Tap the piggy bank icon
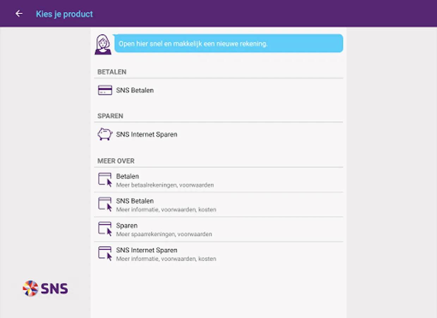Screen dimensions: 437x318 tap(105, 134)
